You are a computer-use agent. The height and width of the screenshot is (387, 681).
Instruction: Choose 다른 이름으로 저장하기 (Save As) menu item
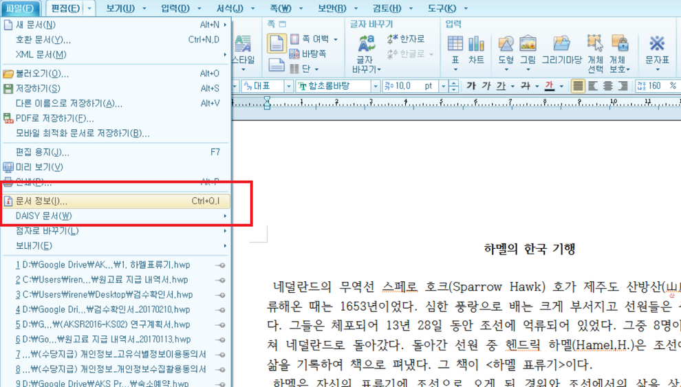(69, 104)
